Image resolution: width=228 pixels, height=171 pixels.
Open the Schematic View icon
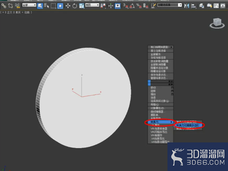223,6
